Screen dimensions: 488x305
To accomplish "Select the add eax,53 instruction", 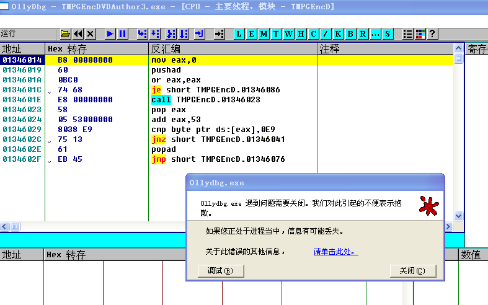I will (176, 120).
